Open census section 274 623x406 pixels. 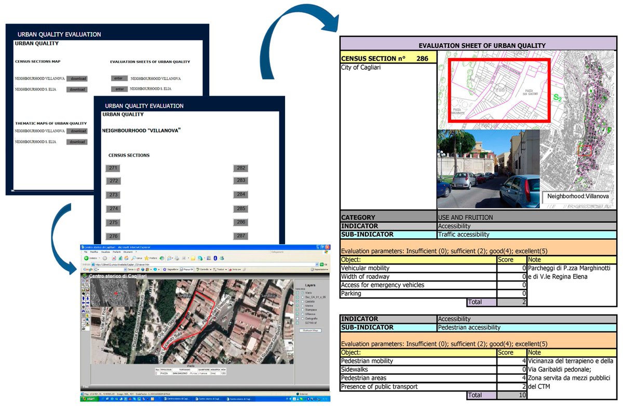[x=113, y=208]
